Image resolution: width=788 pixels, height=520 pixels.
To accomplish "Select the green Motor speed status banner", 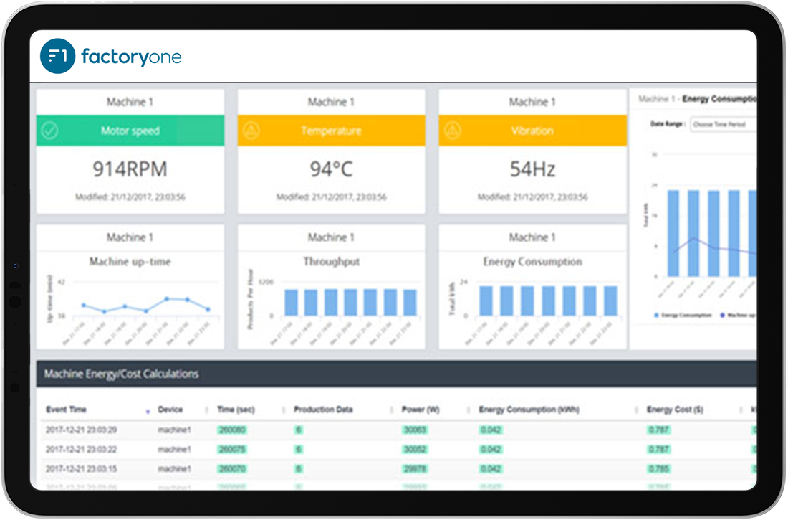I will [130, 131].
